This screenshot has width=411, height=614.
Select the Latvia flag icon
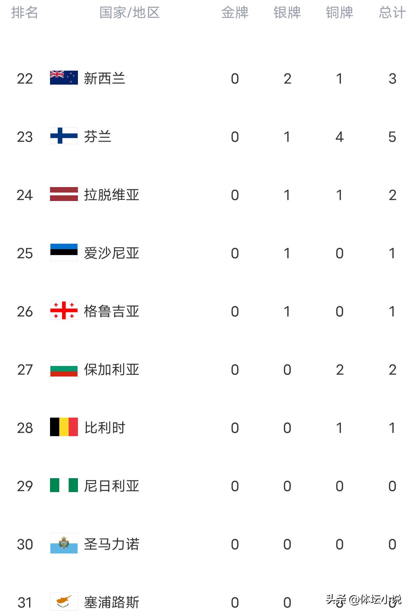(64, 194)
